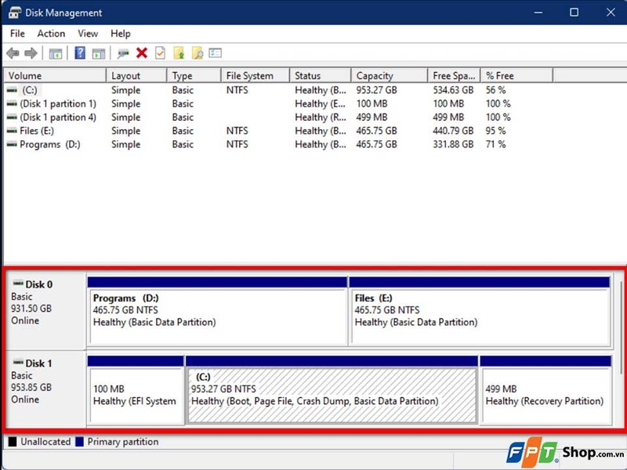Select the (C:) partition block on Disk 1
This screenshot has width=627, height=470.
tap(332, 389)
